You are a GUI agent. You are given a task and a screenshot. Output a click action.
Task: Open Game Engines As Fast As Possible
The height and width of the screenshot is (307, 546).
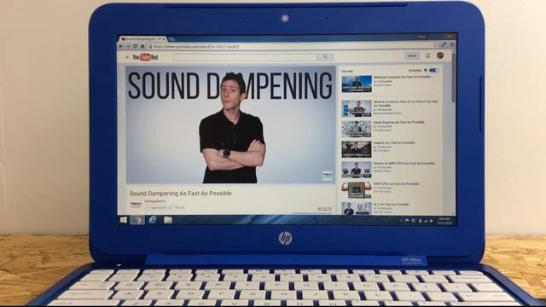(x=399, y=122)
